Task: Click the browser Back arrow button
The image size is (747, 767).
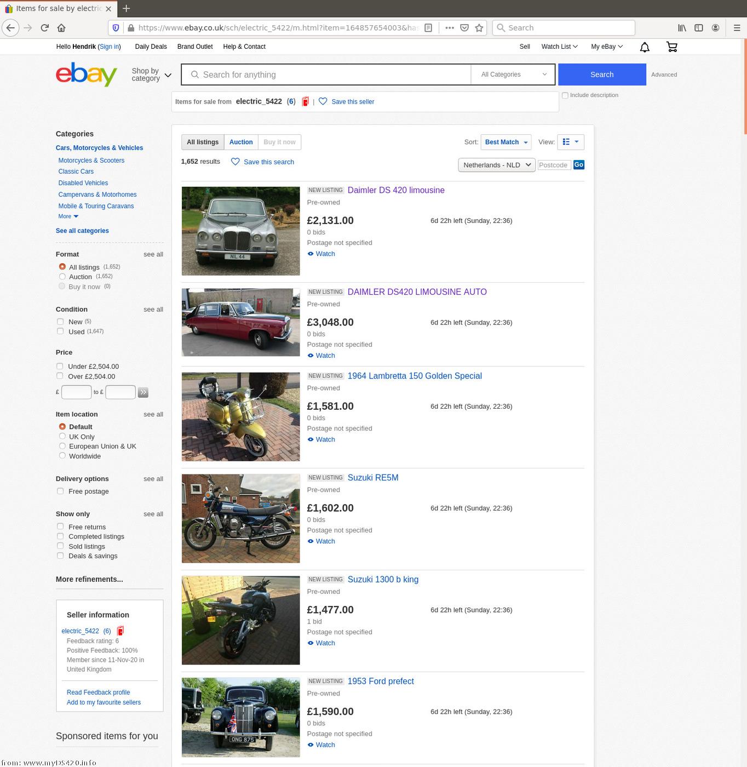Action: 10,28
